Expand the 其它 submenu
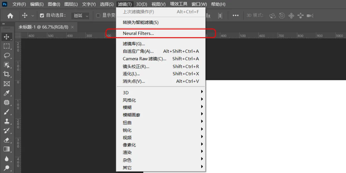 click(161, 167)
